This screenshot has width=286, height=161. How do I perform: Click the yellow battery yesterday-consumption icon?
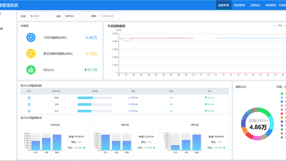(31, 54)
